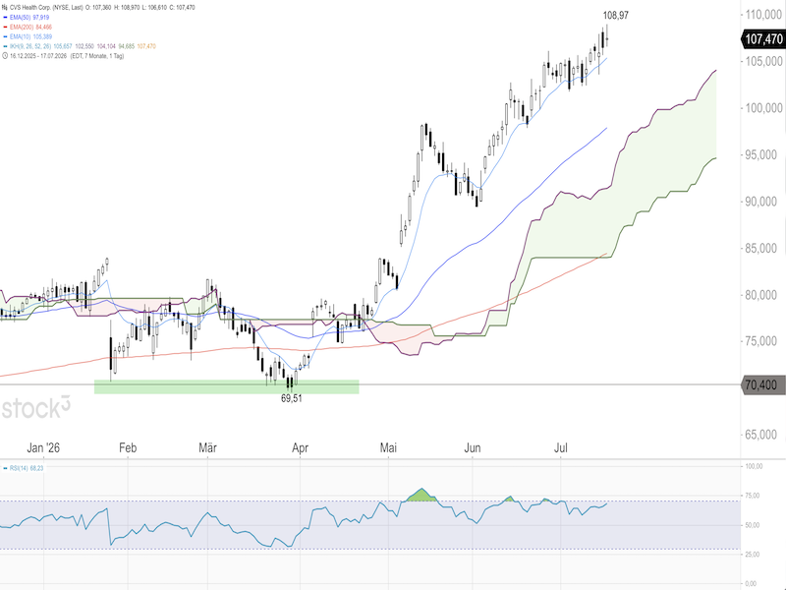
Task: Click the EMA(50) 97,919 legend label
Action: [29, 17]
